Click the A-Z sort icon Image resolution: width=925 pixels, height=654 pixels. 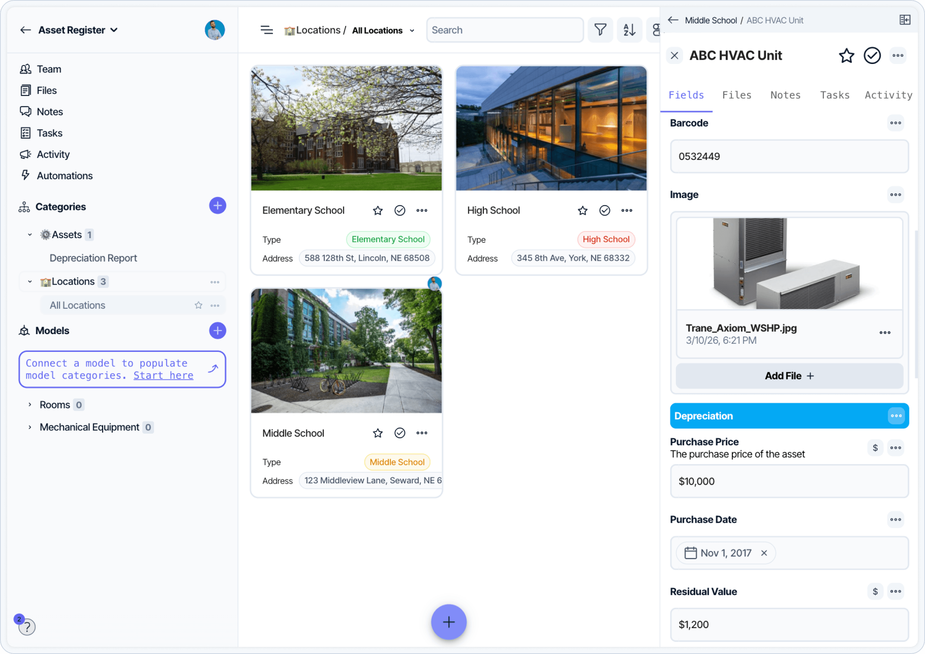click(629, 30)
